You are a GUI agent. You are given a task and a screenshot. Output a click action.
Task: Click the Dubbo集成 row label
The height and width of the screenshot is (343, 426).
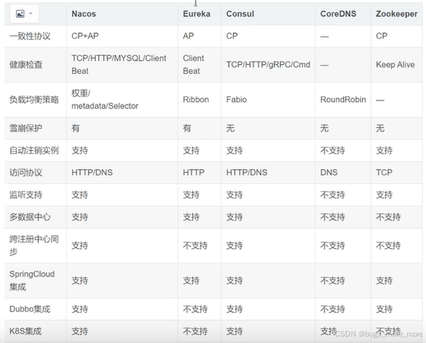[30, 309]
